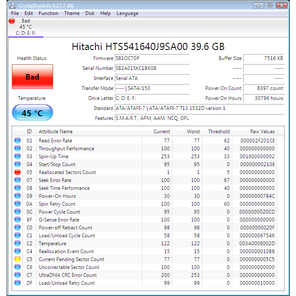296x296 pixels.
Task: Click the status dot for UltraDMA CRC Error Count
Action: click(x=17, y=275)
